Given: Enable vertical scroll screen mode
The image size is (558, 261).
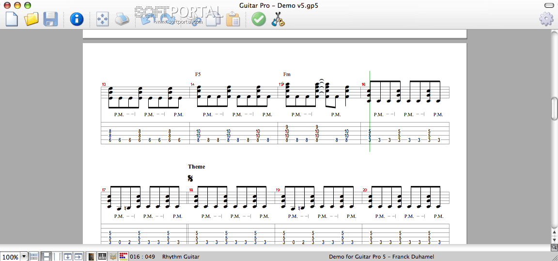Looking at the screenshot, I should coord(68,256).
